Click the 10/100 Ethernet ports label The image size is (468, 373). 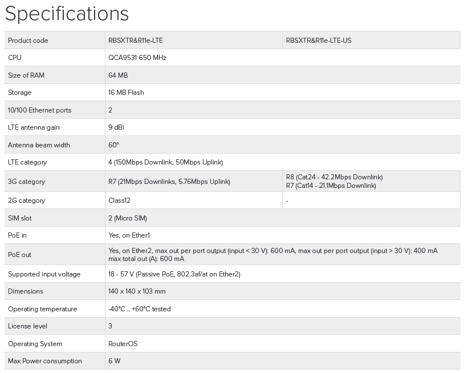pyautogui.click(x=40, y=110)
